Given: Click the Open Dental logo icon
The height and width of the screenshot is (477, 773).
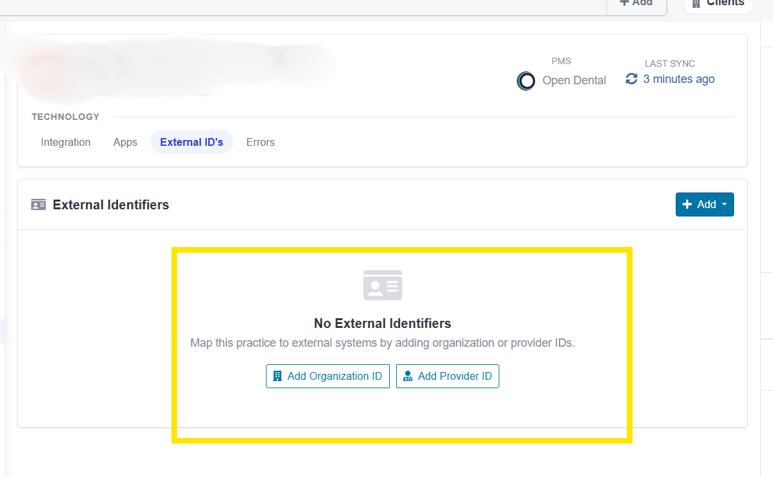Looking at the screenshot, I should [x=526, y=81].
